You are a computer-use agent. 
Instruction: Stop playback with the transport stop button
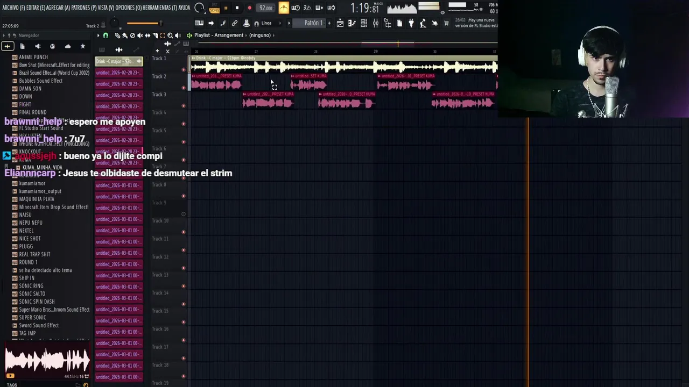click(237, 8)
